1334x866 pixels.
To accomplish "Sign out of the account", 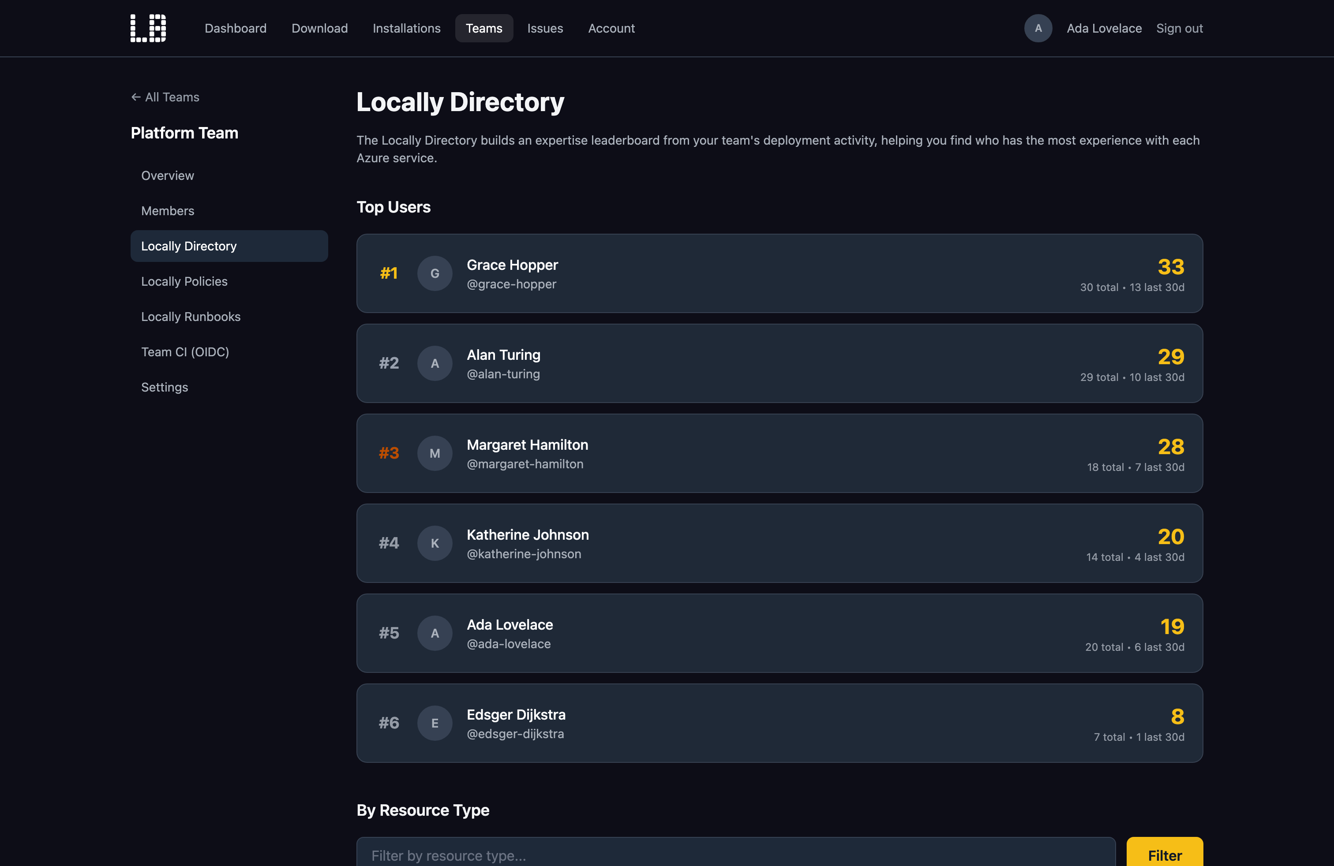I will (x=1179, y=28).
